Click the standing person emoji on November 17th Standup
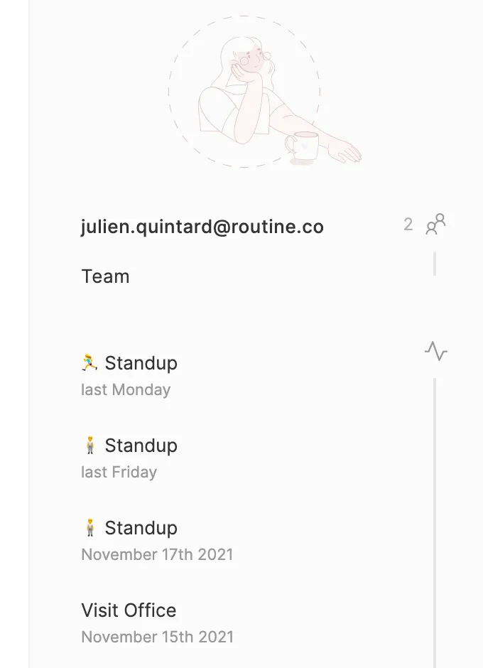 (89, 528)
